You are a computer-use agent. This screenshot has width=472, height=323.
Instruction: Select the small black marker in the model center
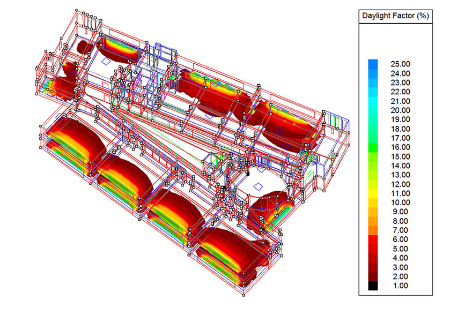coord(248,173)
